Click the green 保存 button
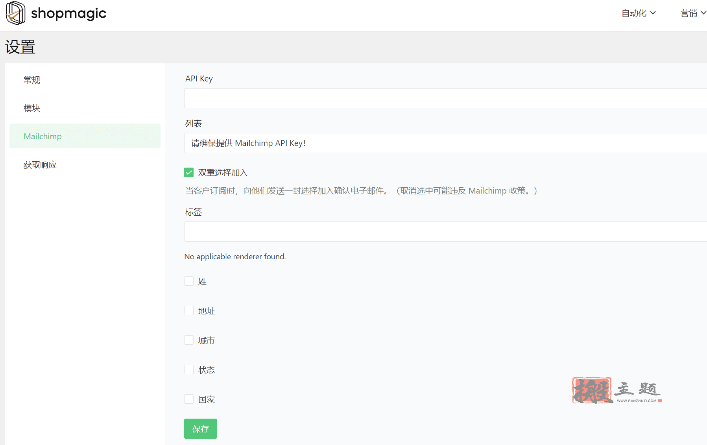The height and width of the screenshot is (445, 707). pos(201,429)
